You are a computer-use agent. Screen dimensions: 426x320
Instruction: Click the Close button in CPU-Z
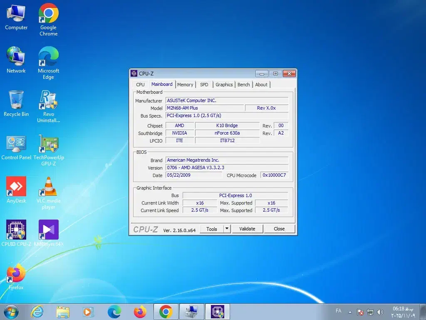click(279, 229)
